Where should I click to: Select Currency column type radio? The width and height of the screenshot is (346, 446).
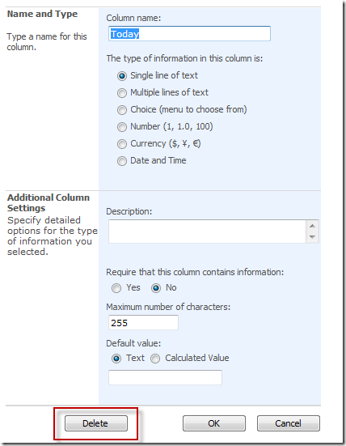(x=122, y=144)
